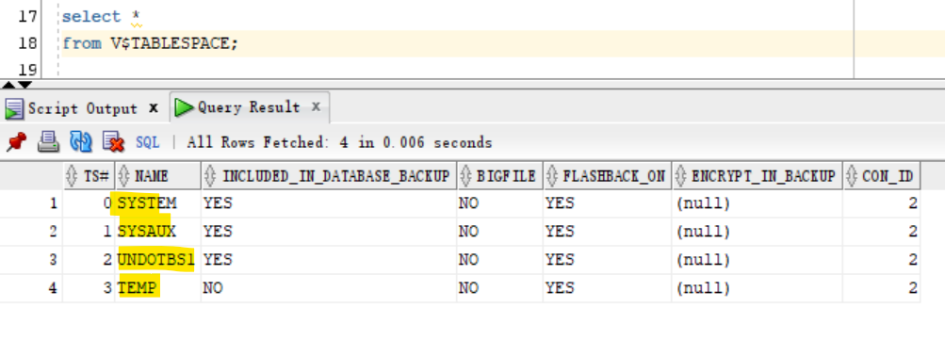The height and width of the screenshot is (340, 945).
Task: Click the collapse panel up arrow
Action: (x=8, y=85)
